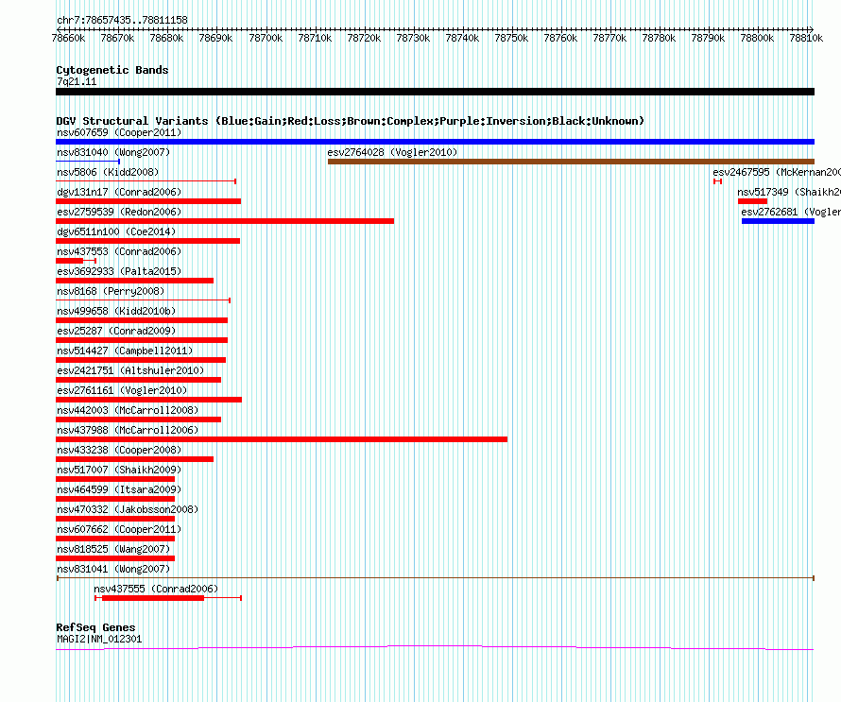Select esv2761161 (Vogler2010) variant label
This screenshot has width=841, height=702.
tap(122, 390)
